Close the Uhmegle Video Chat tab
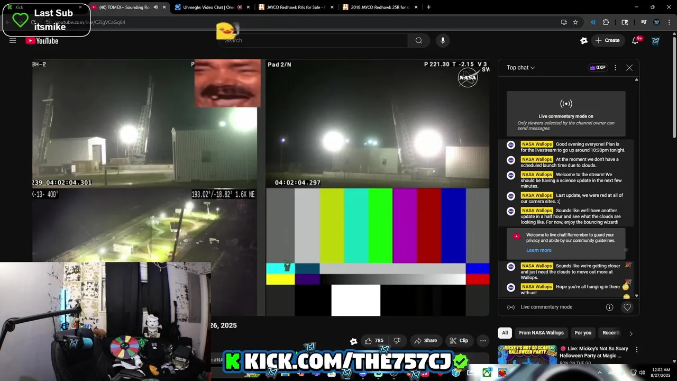The height and width of the screenshot is (381, 677). [x=249, y=7]
